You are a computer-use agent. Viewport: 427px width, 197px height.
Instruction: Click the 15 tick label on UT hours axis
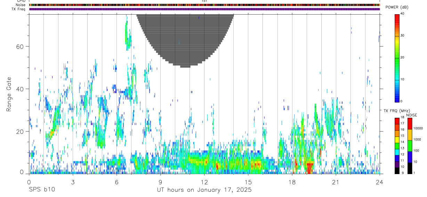[x=248, y=182]
